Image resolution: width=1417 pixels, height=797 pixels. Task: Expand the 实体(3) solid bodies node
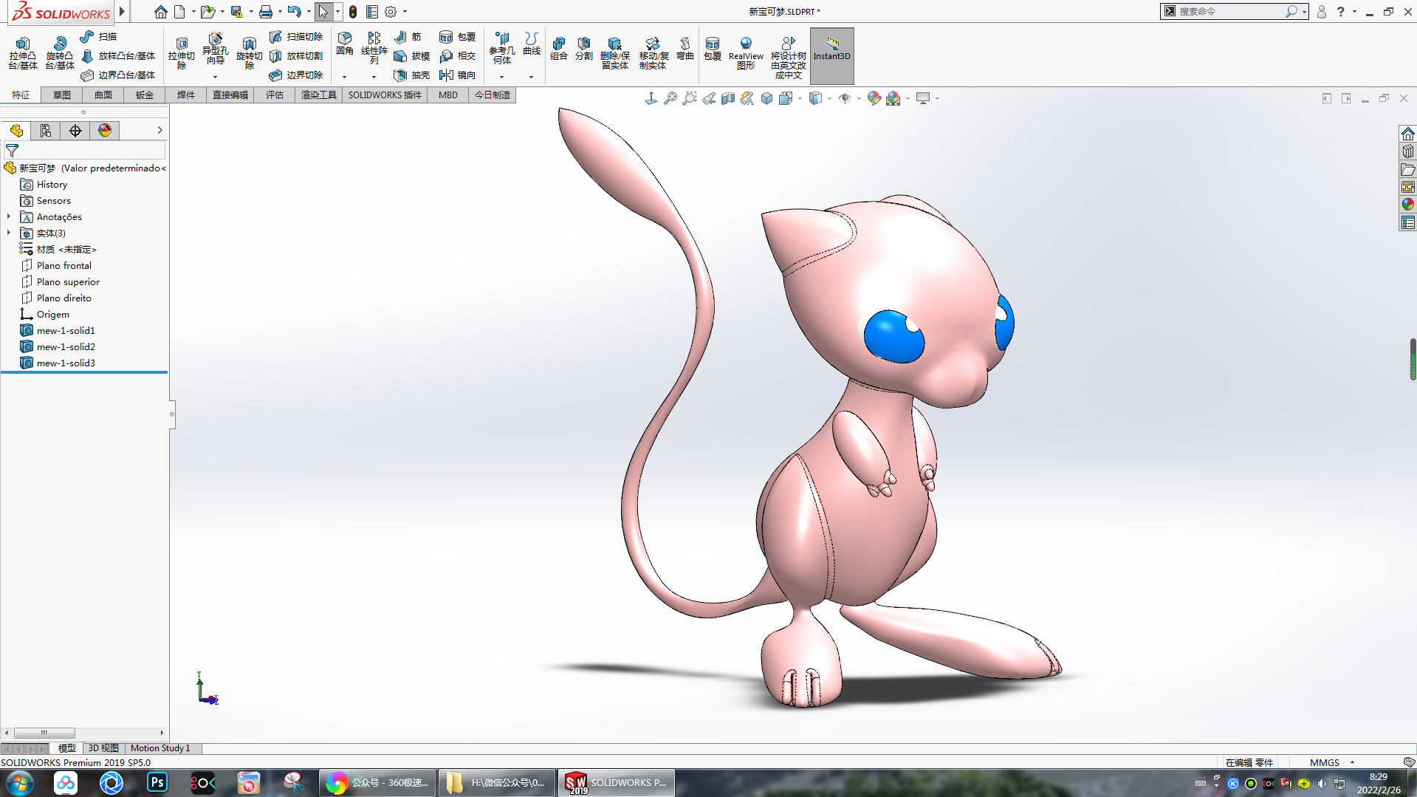click(x=9, y=233)
